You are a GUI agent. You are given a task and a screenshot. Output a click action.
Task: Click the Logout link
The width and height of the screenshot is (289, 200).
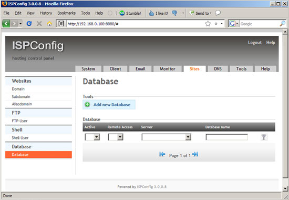(x=255, y=43)
